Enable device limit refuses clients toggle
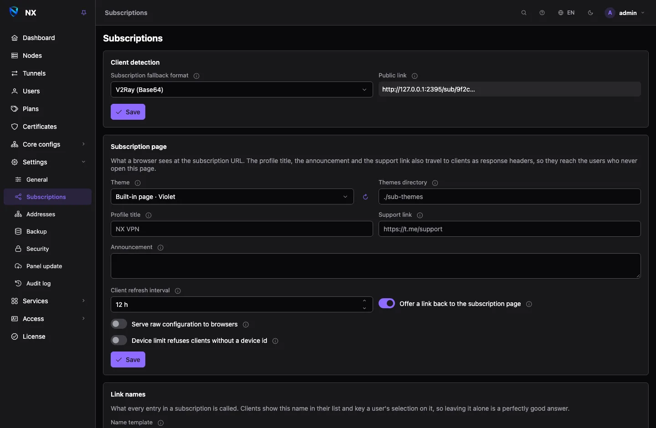656x428 pixels. [119, 341]
